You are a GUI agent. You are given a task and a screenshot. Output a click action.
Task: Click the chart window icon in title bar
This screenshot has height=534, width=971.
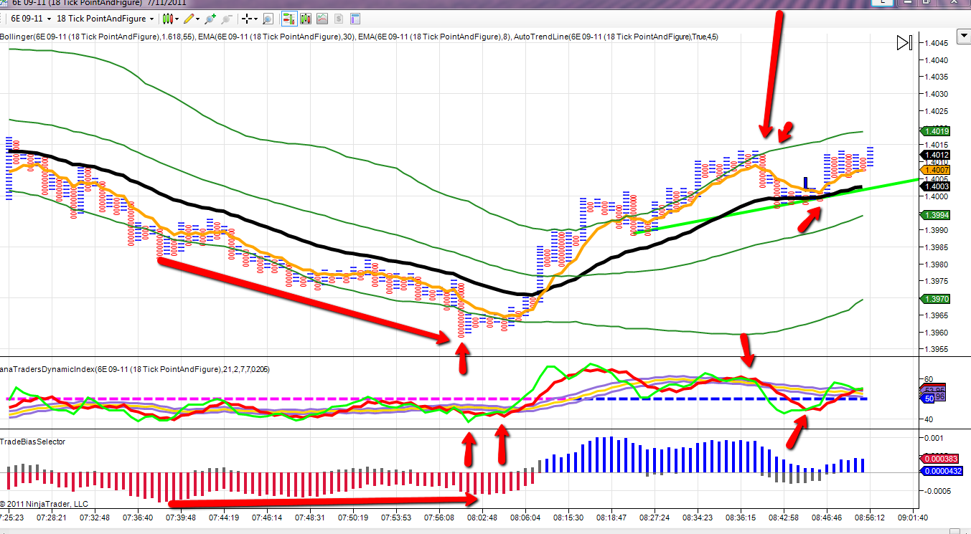coord(4,2)
